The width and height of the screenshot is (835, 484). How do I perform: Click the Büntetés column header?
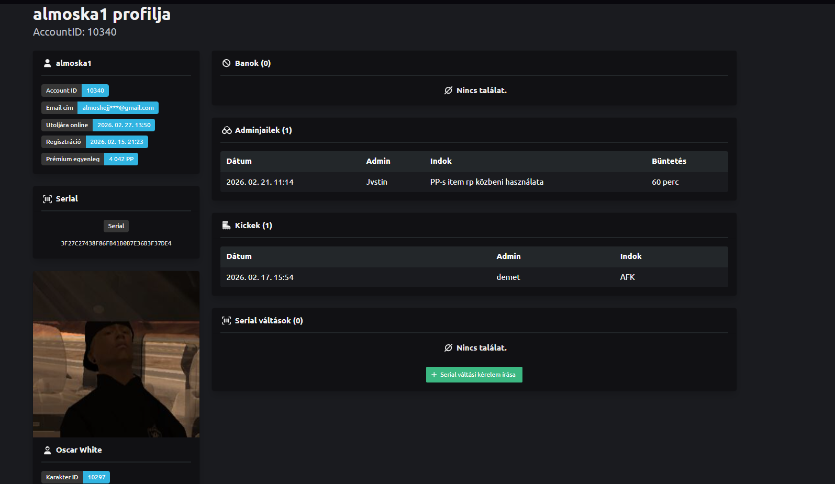pos(669,161)
